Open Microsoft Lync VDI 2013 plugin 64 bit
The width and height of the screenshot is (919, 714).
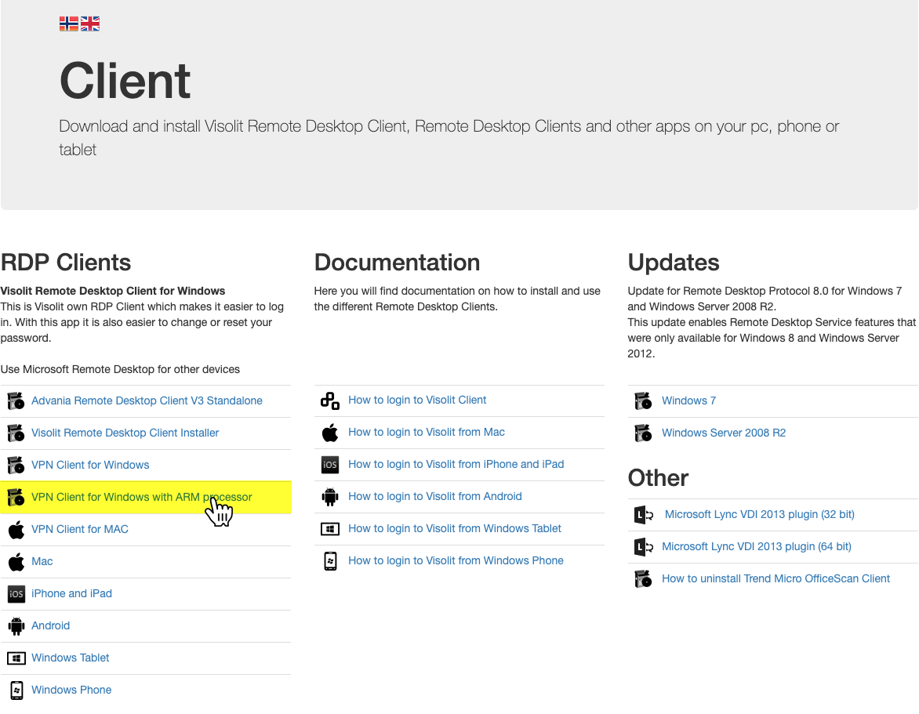757,546
